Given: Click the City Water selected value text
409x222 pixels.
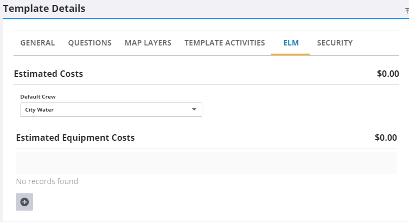Looking at the screenshot, I should pyautogui.click(x=40, y=110).
